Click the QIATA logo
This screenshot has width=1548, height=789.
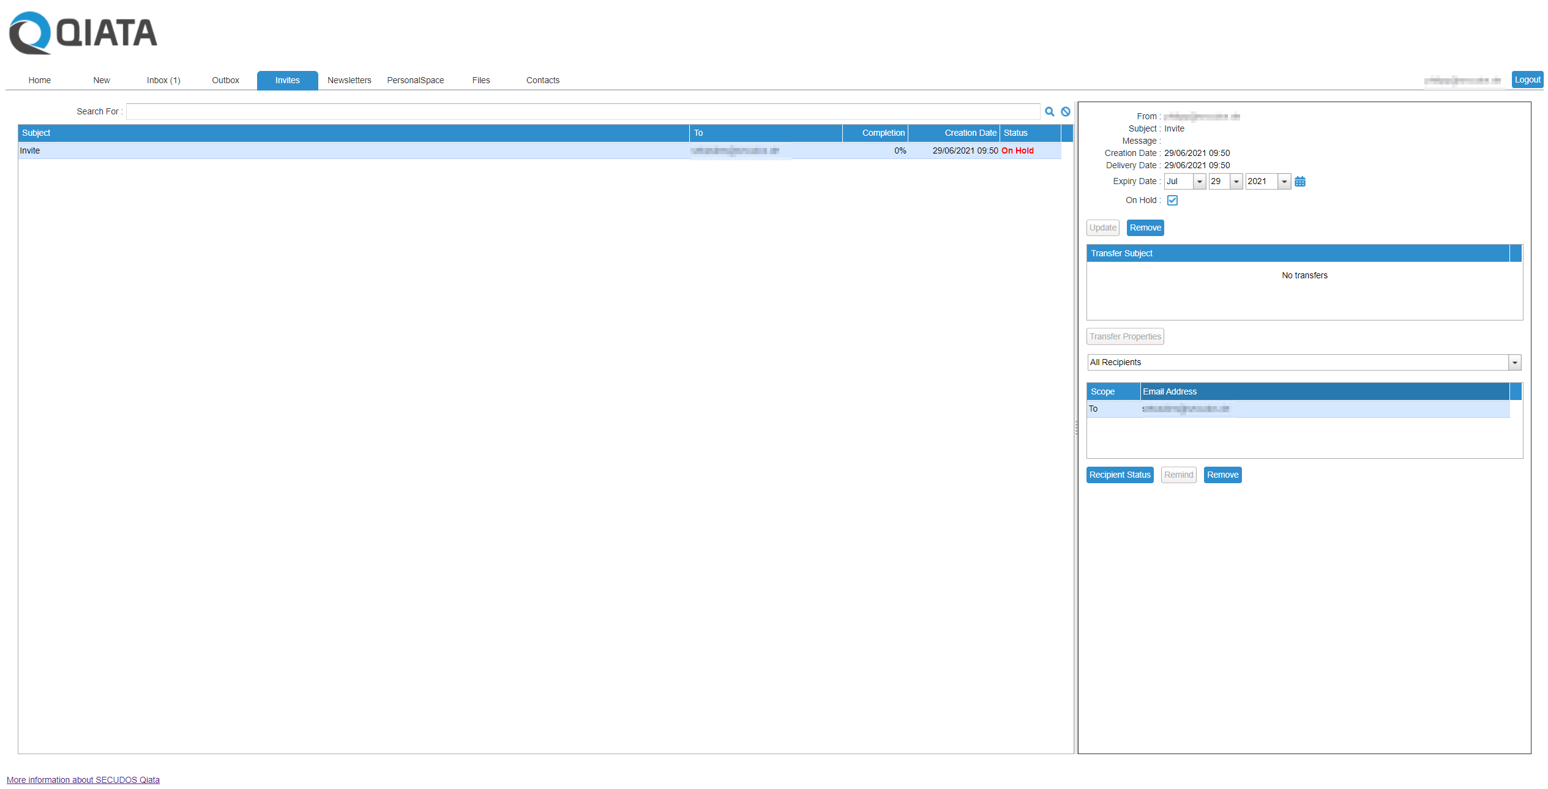click(x=83, y=34)
